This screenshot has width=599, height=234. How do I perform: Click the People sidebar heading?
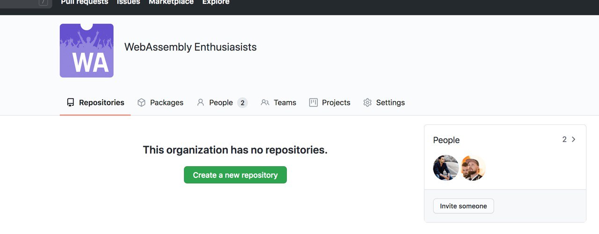tap(446, 140)
